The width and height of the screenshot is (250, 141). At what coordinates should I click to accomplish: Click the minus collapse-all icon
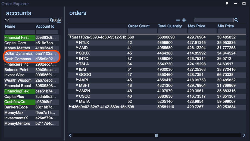tap(178, 20)
